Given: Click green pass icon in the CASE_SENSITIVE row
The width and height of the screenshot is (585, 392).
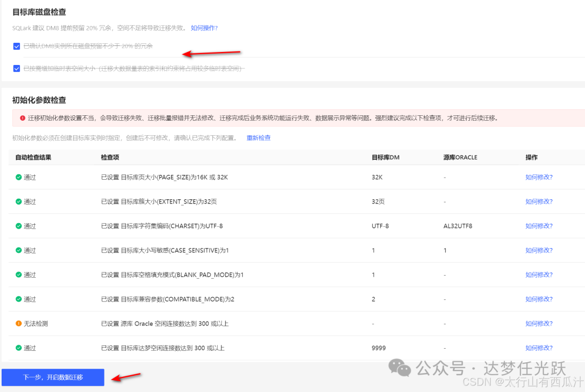Looking at the screenshot, I should coord(18,250).
